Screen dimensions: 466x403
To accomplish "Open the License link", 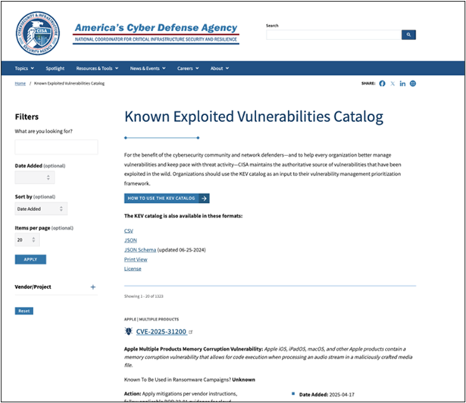I will click(x=133, y=269).
